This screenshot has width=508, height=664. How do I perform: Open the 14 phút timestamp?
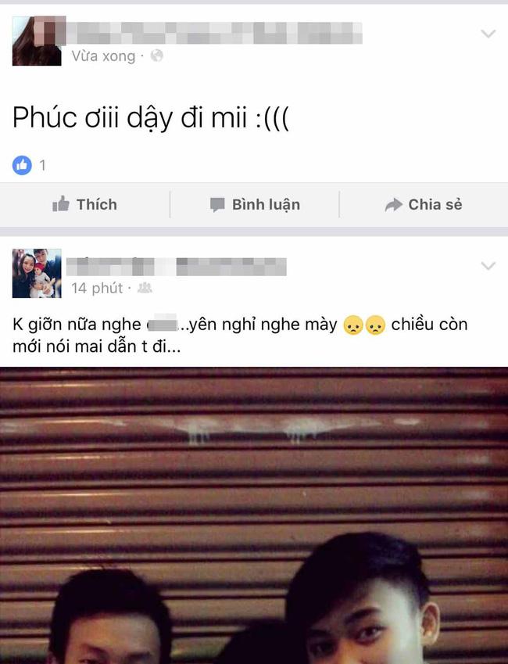97,288
